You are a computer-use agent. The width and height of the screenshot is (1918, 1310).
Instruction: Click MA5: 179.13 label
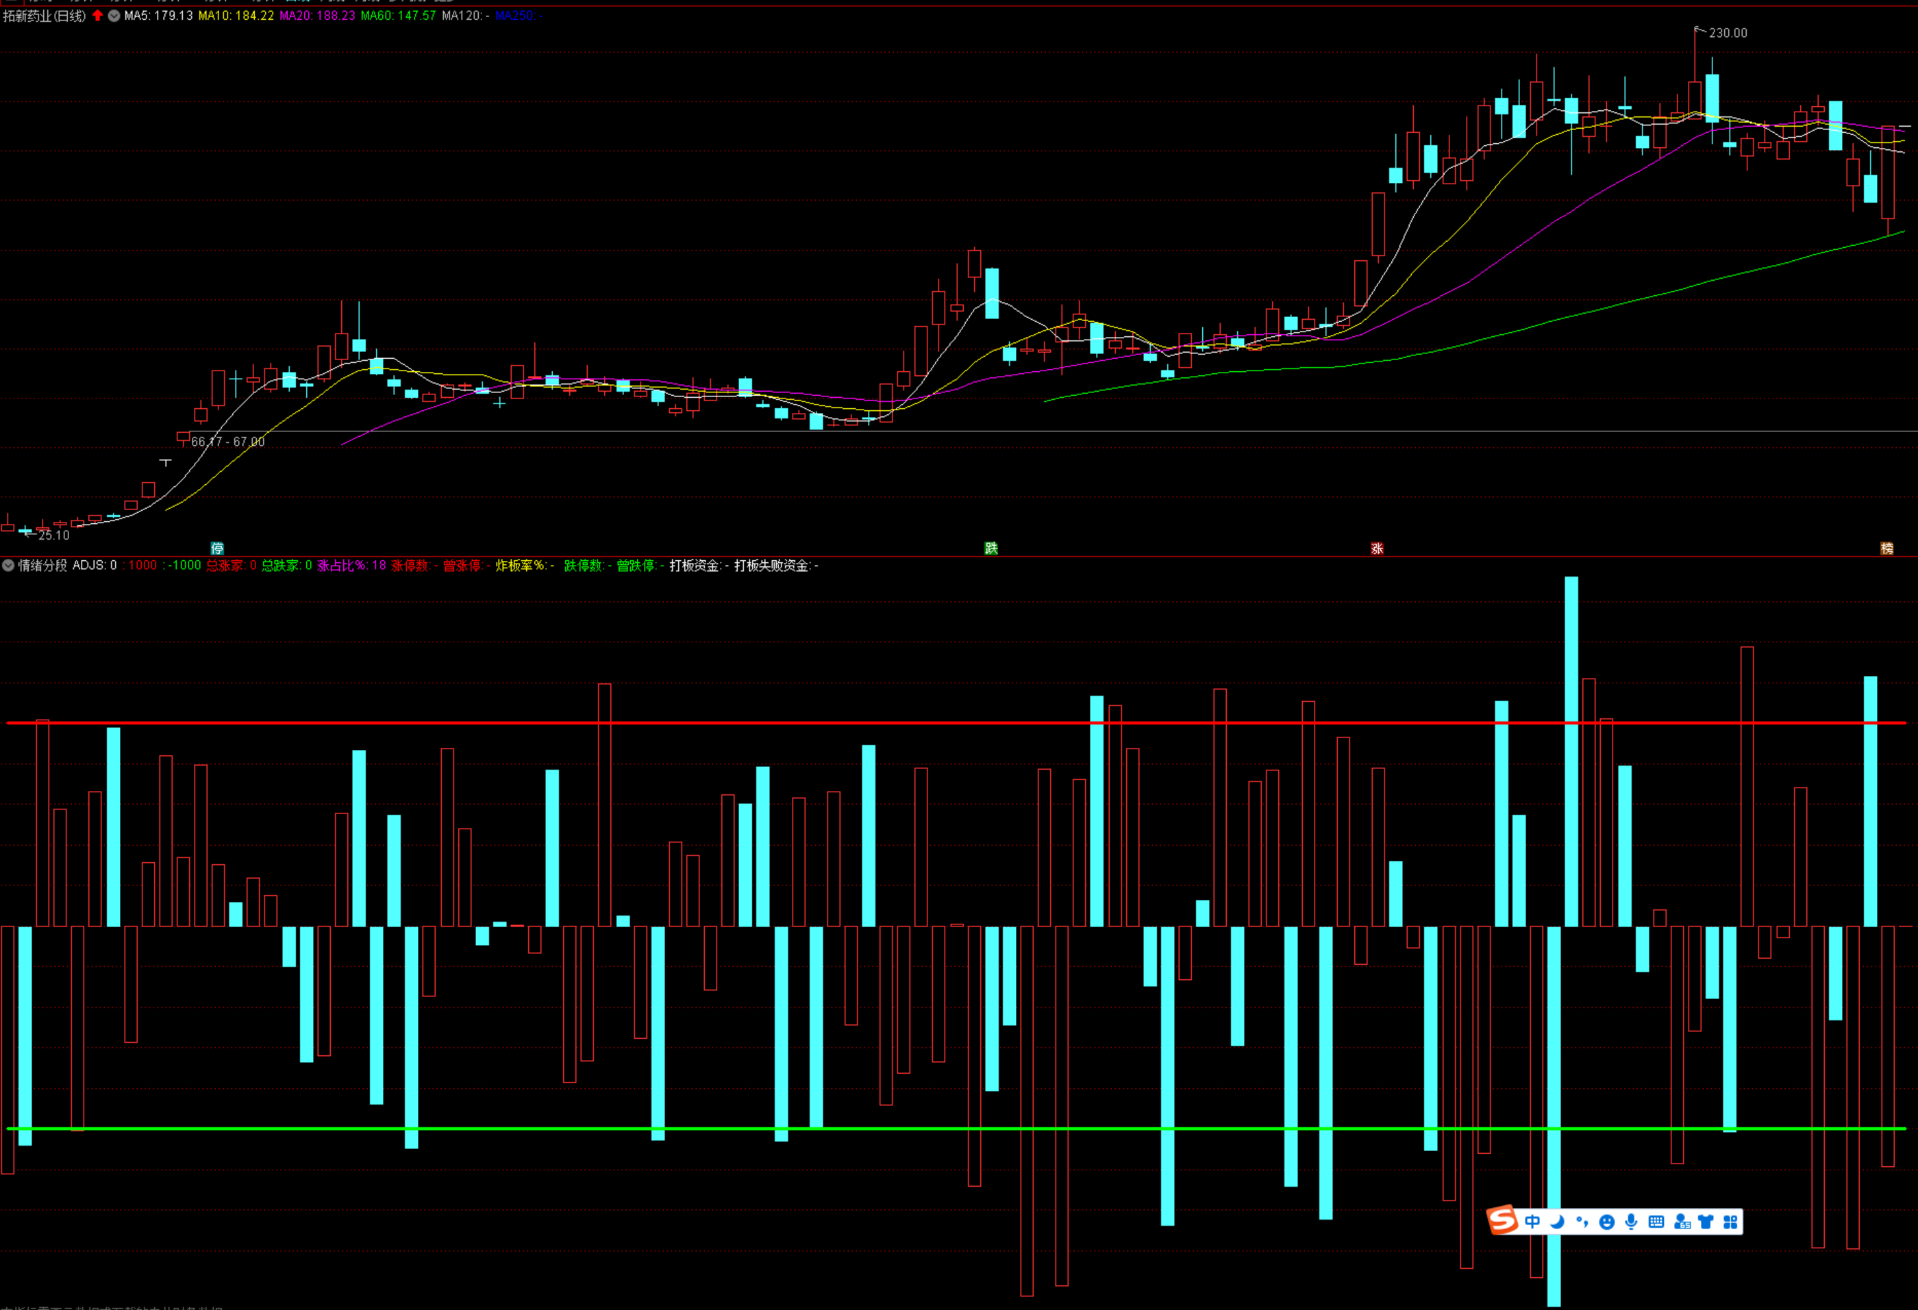click(x=158, y=16)
